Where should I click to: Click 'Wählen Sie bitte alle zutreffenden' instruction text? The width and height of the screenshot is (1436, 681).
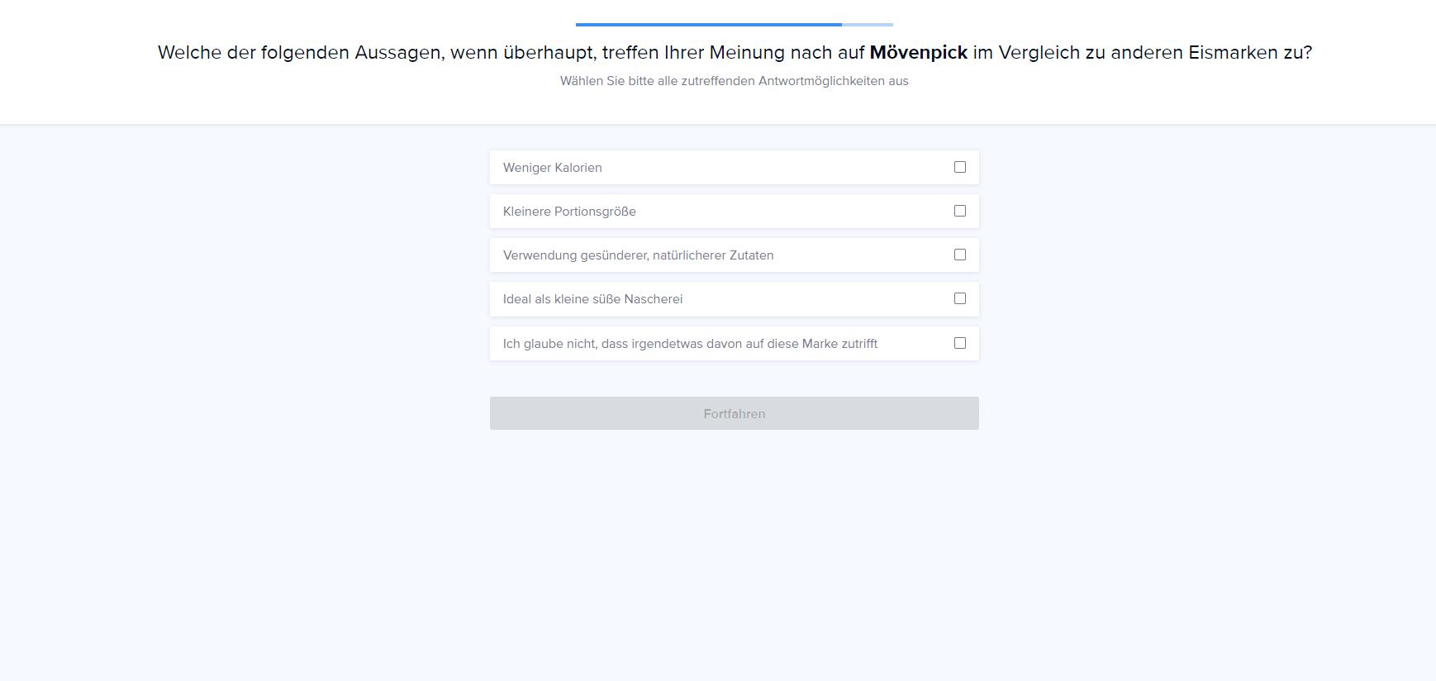click(x=734, y=81)
